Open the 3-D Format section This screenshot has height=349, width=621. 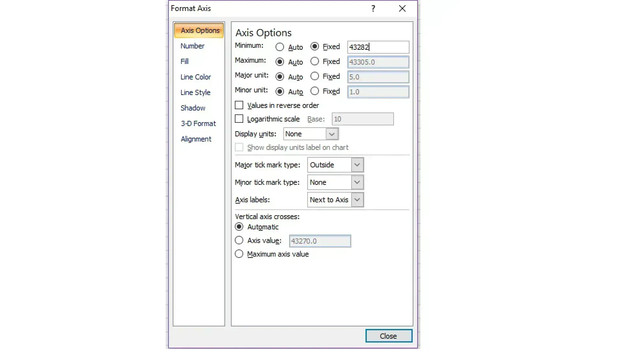(x=198, y=123)
